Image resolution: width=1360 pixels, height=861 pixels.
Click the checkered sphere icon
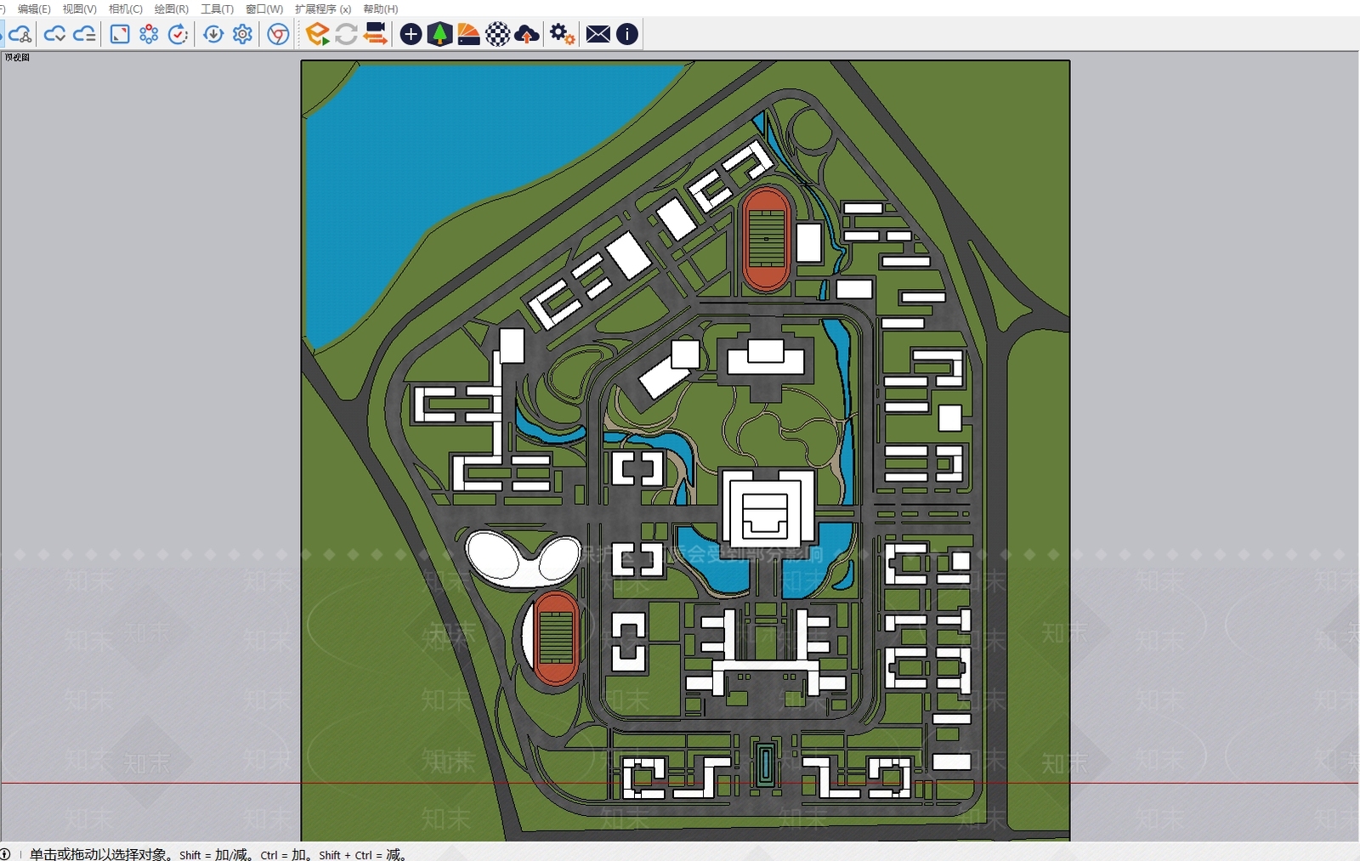click(x=497, y=34)
